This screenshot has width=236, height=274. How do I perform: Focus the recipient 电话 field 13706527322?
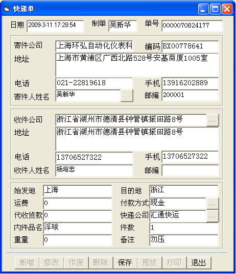point(94,158)
